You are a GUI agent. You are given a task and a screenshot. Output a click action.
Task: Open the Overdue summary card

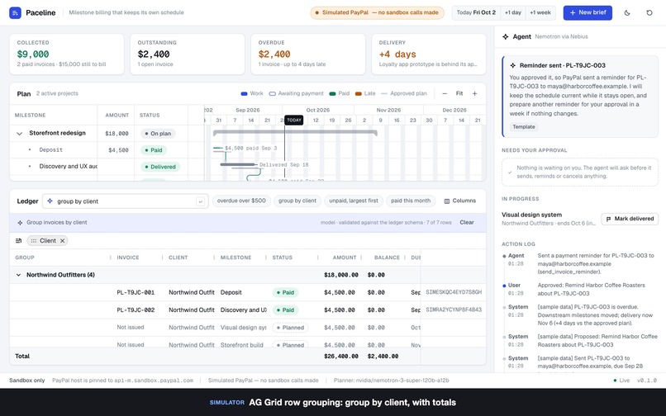tap(308, 54)
